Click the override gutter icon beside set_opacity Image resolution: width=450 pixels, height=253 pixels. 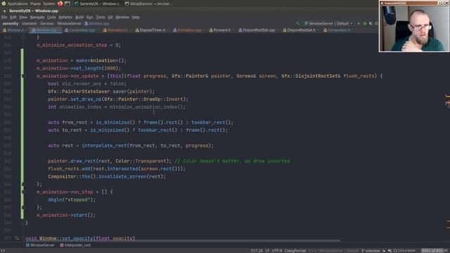point(17,238)
